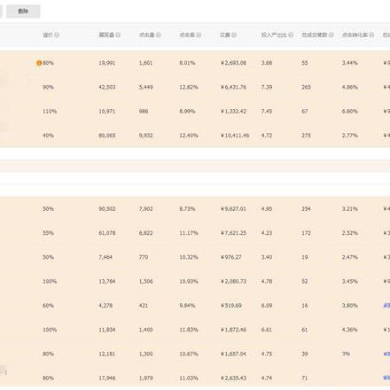Viewport: 390px width, 390px height.
Task: Select clicks value 1,979
Action: [146, 378]
